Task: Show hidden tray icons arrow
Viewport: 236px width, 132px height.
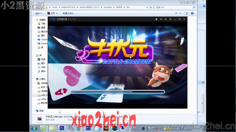Action: point(139,129)
